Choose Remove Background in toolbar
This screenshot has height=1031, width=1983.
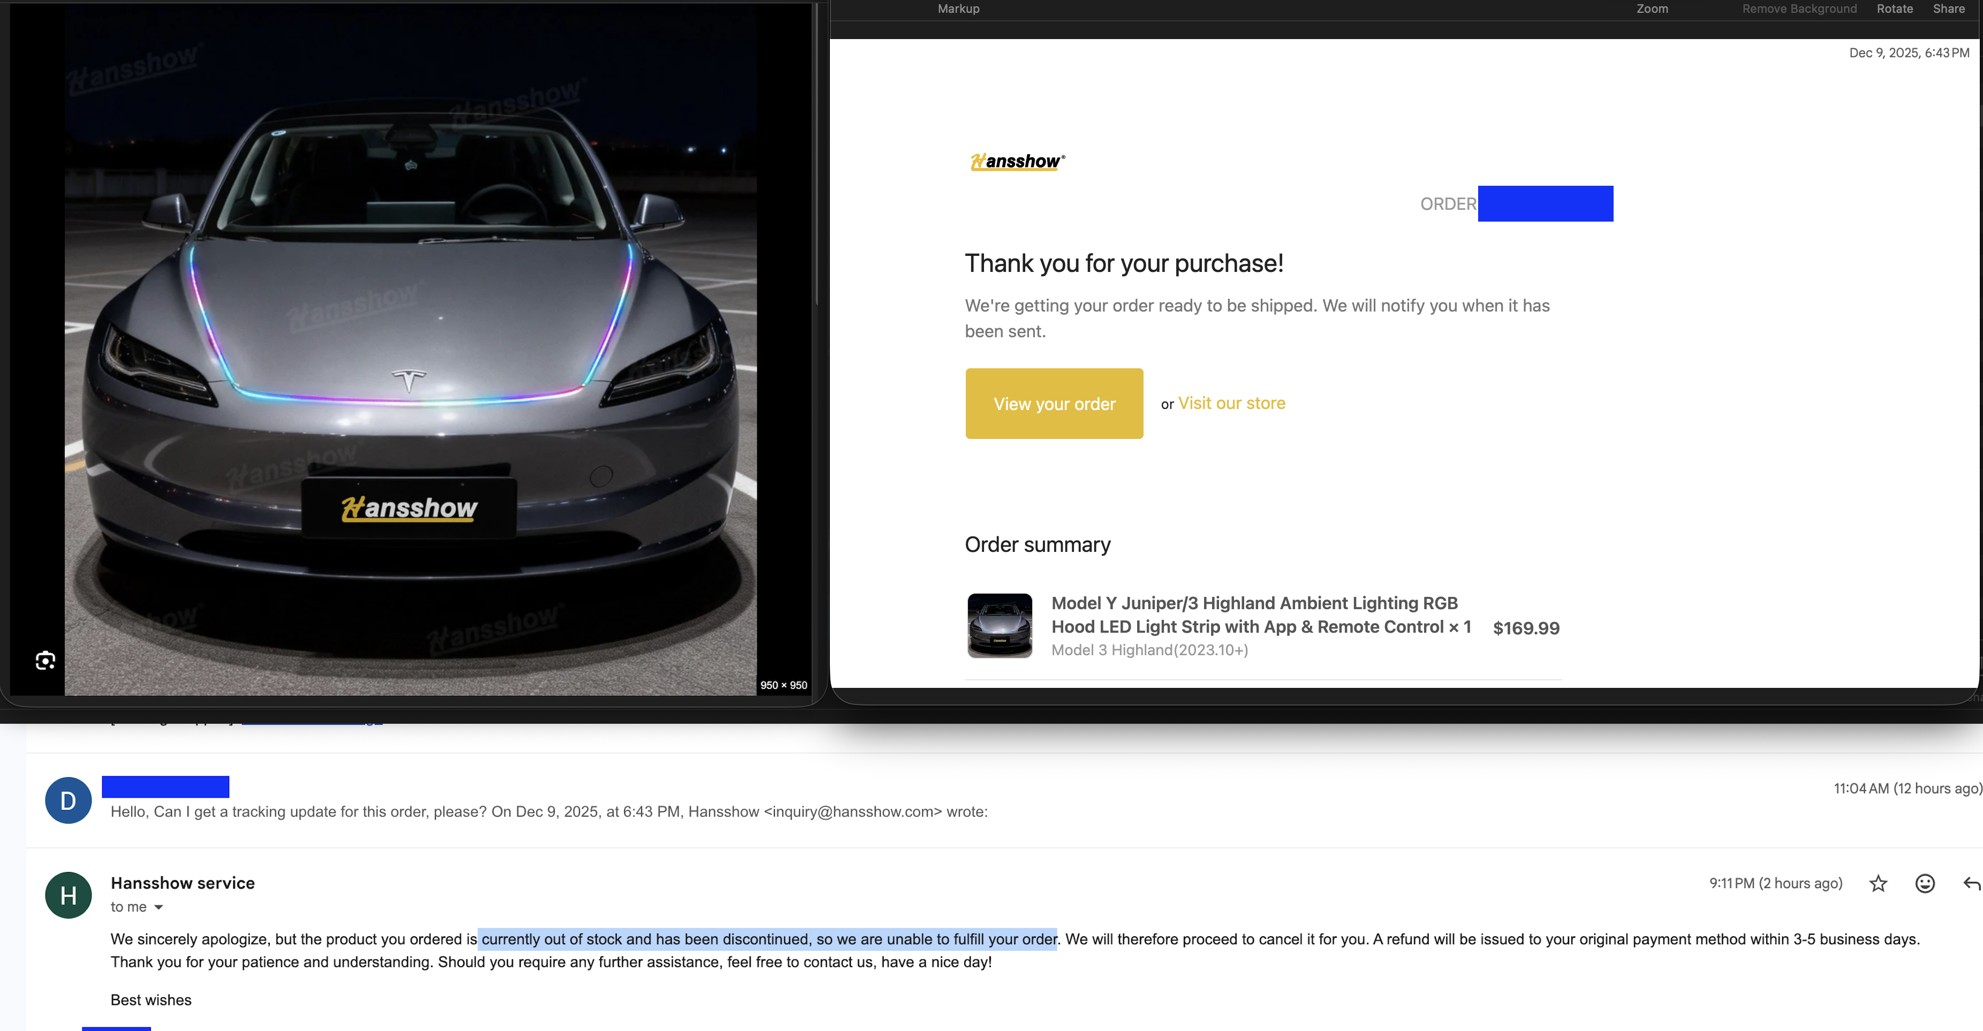[1799, 9]
